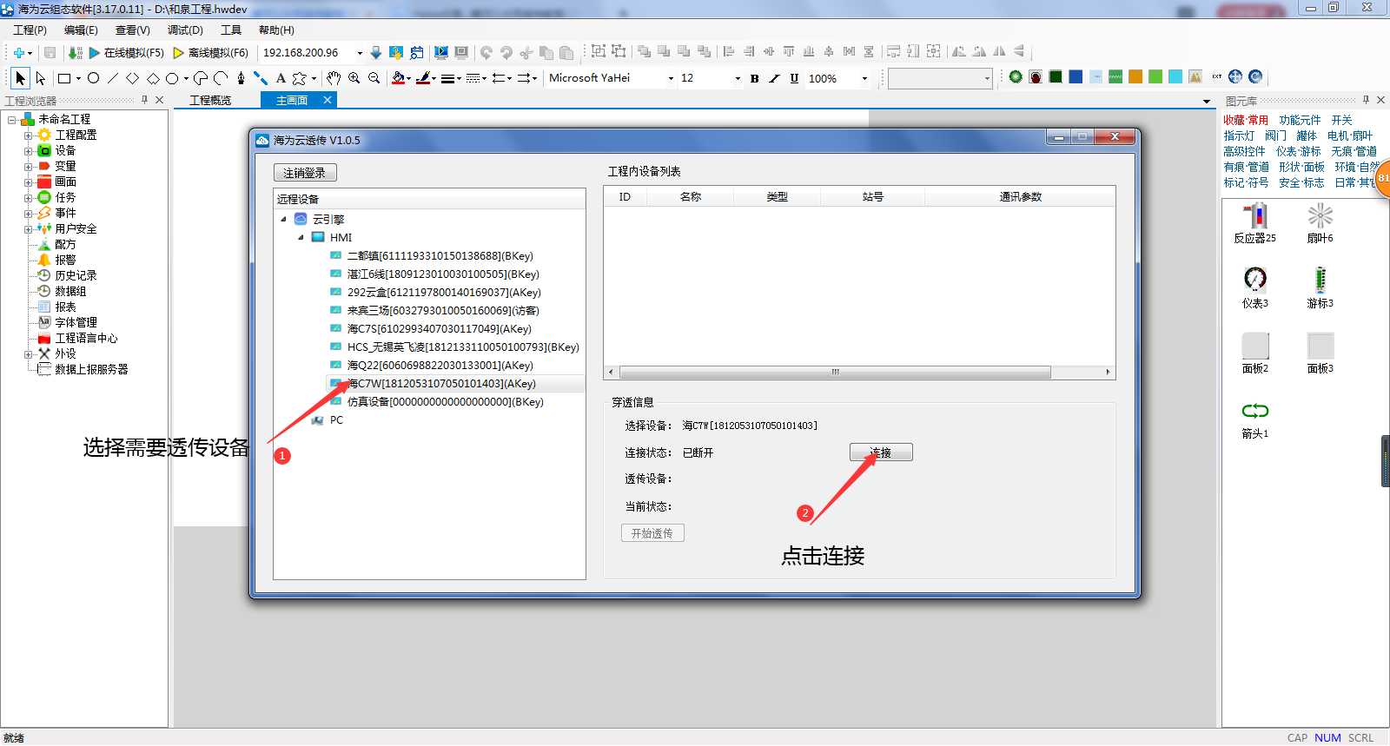Open the font name dropdown
The width and height of the screenshot is (1390, 746).
[671, 78]
